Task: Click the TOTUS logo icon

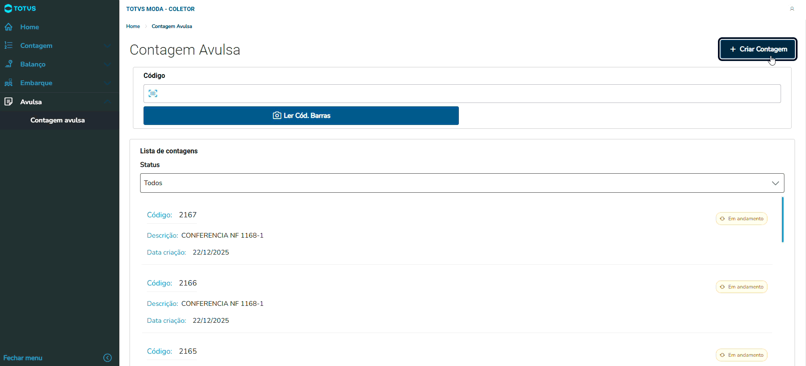Action: pyautogui.click(x=8, y=8)
